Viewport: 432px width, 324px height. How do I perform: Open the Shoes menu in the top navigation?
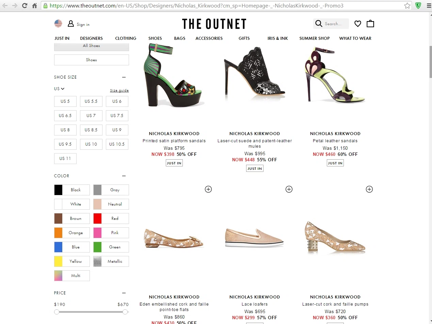pos(155,38)
